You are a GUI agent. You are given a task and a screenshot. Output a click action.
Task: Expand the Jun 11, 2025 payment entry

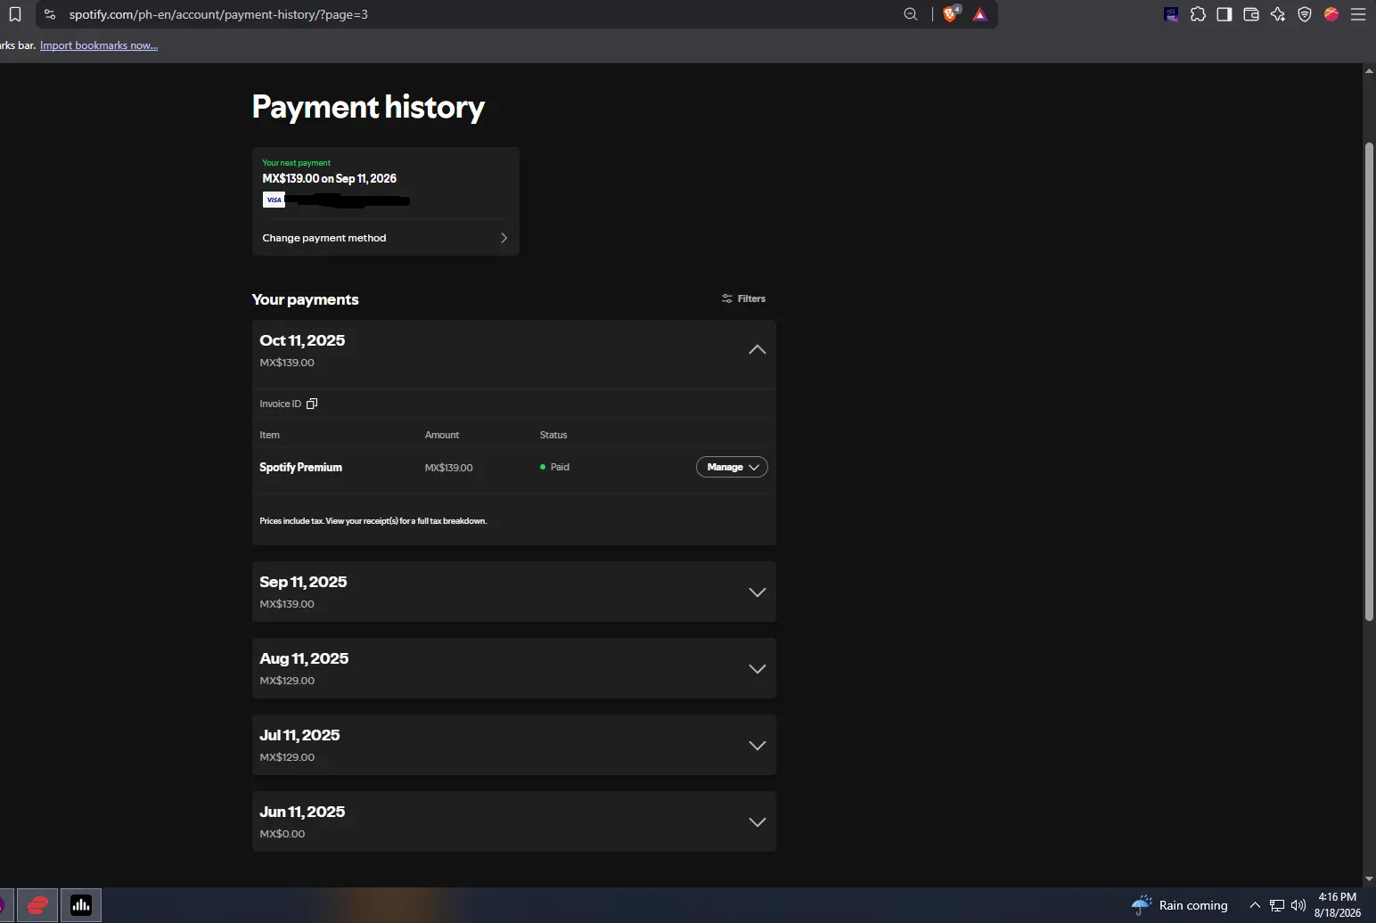[757, 822]
